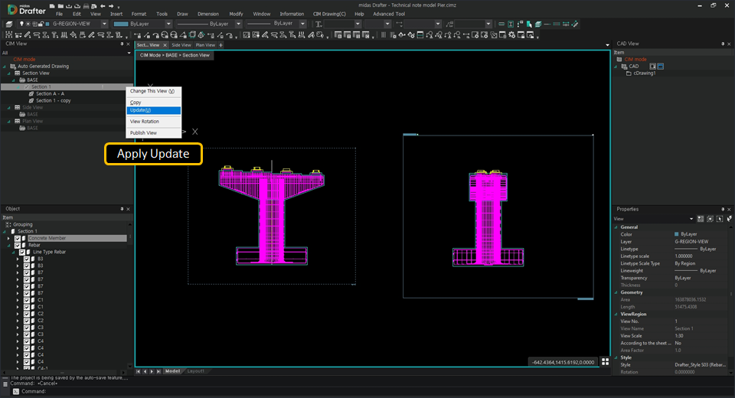Pin the CIM View panel

122,44
